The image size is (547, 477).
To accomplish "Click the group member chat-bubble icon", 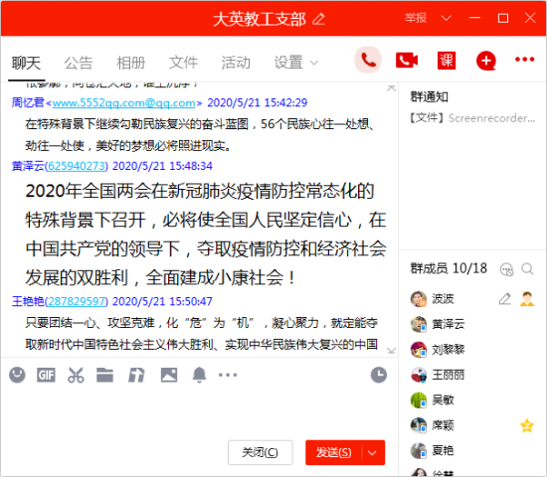I will pos(506,269).
